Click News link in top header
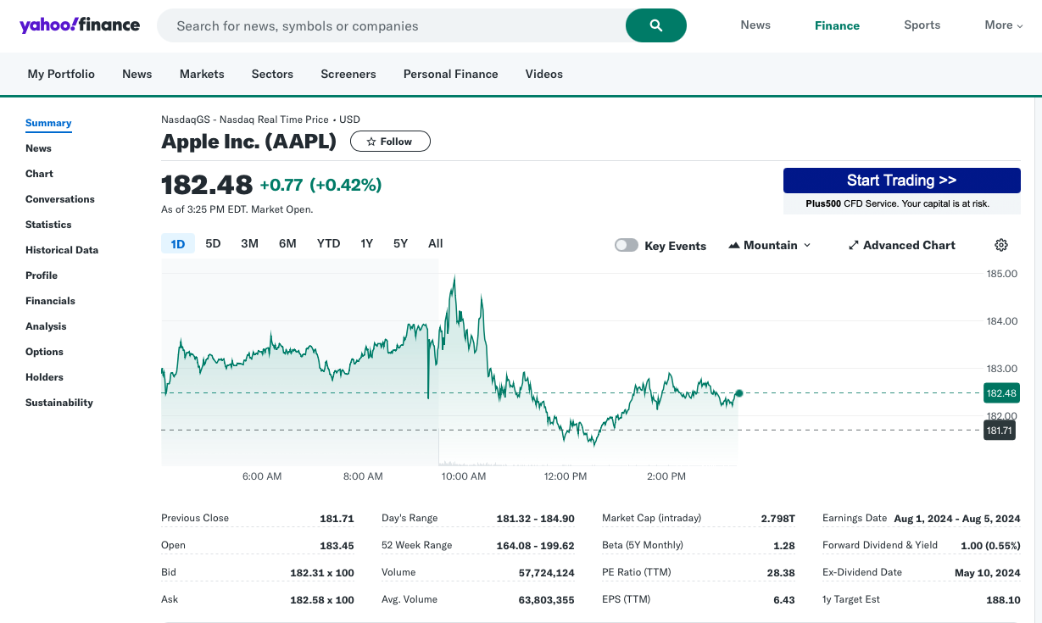This screenshot has width=1042, height=623. [755, 25]
